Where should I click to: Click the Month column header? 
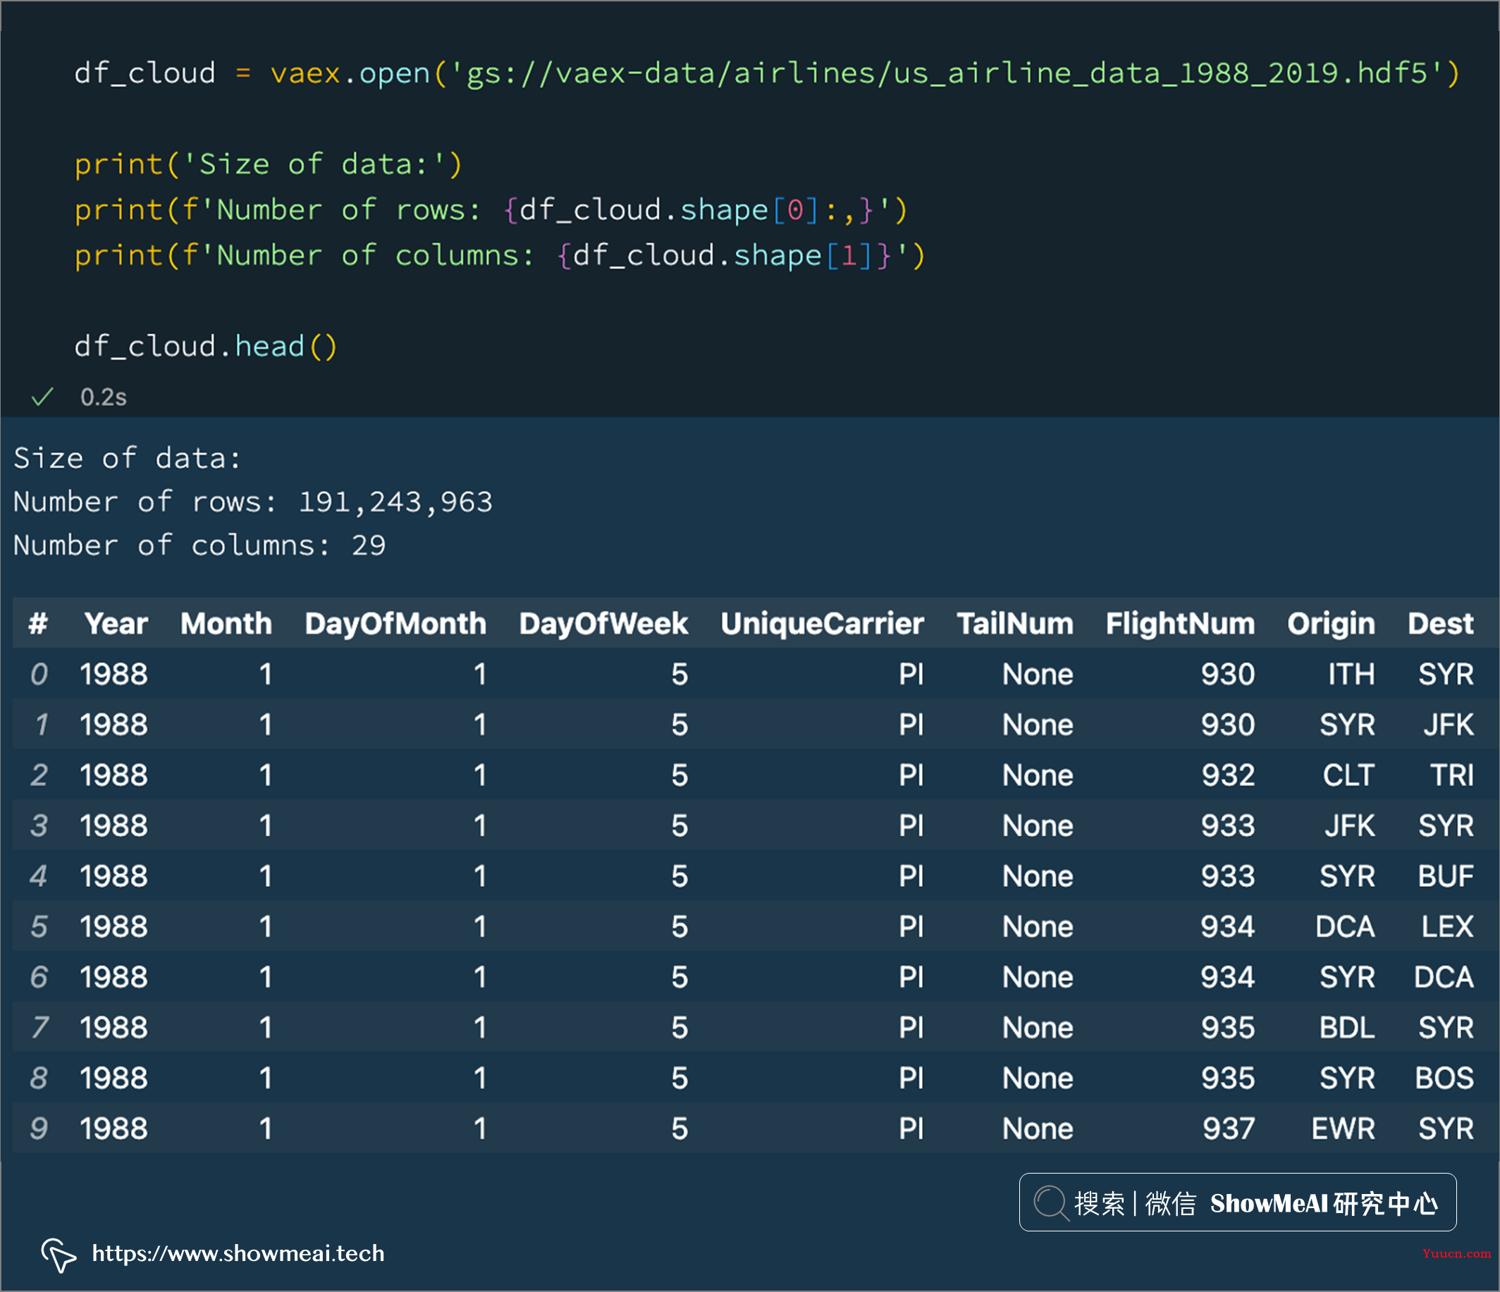click(226, 623)
